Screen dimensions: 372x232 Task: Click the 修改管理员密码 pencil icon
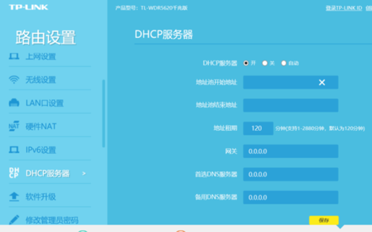pyautogui.click(x=14, y=220)
